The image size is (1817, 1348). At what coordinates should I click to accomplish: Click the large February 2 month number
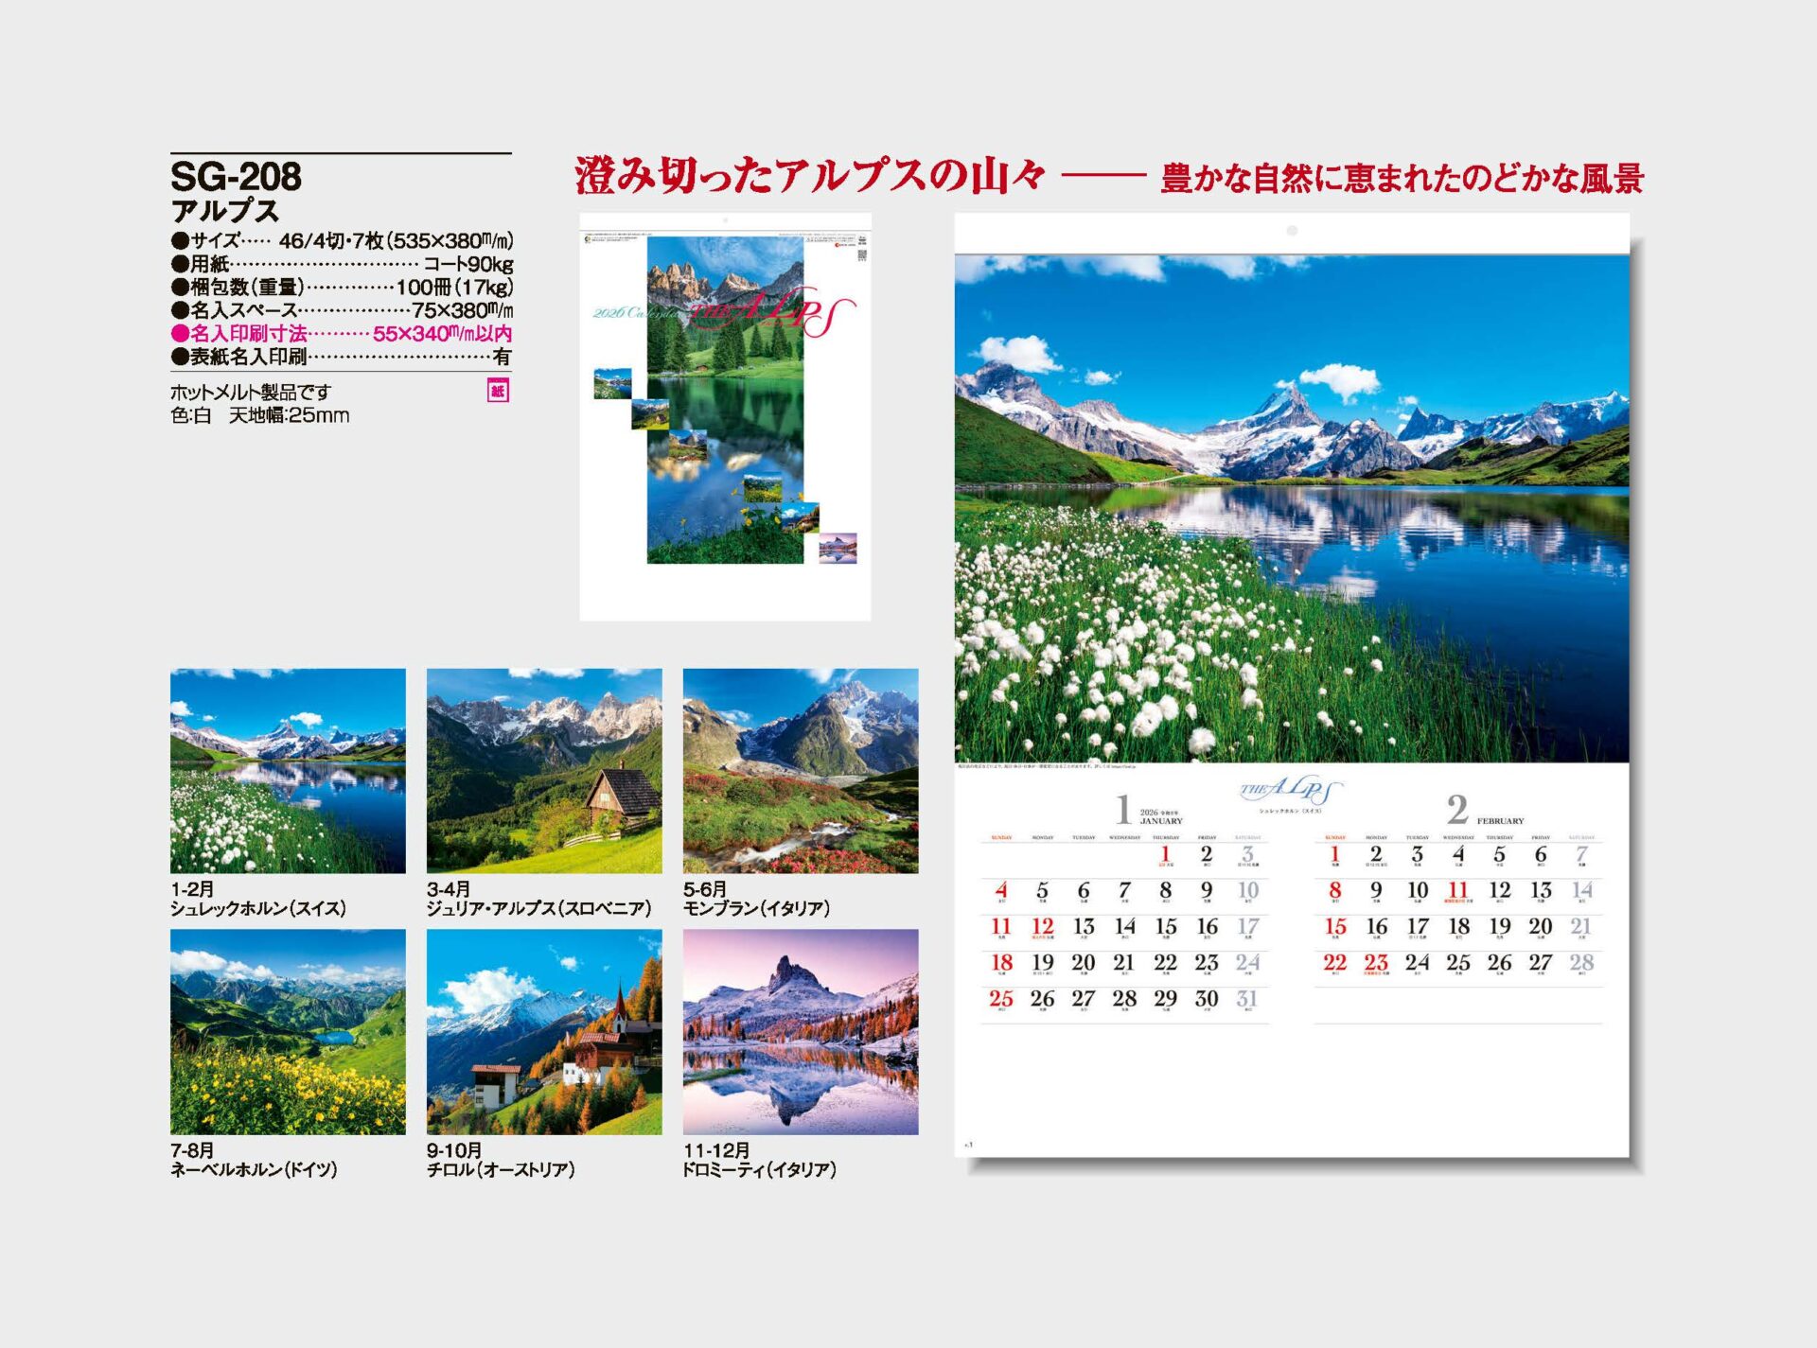[x=1457, y=809]
